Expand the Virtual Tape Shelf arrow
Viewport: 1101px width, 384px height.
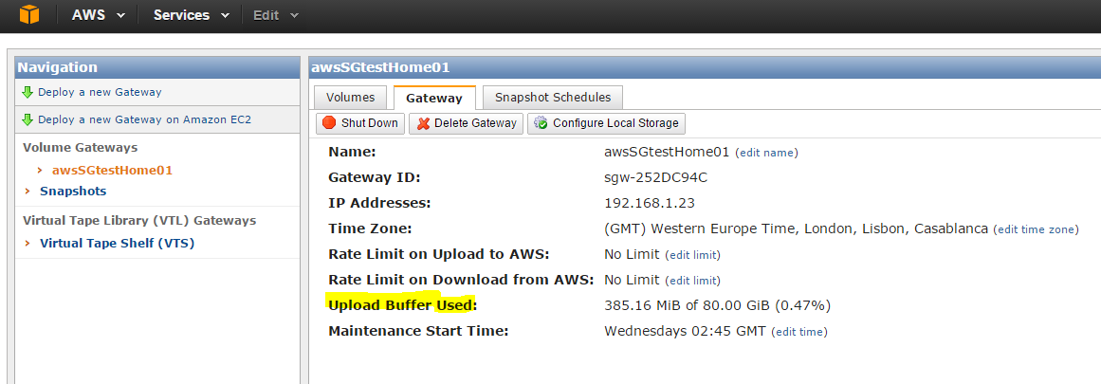pos(28,244)
